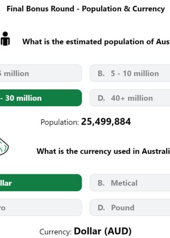Click the population figure 25,499,884
The image size is (170, 238).
coord(106,121)
